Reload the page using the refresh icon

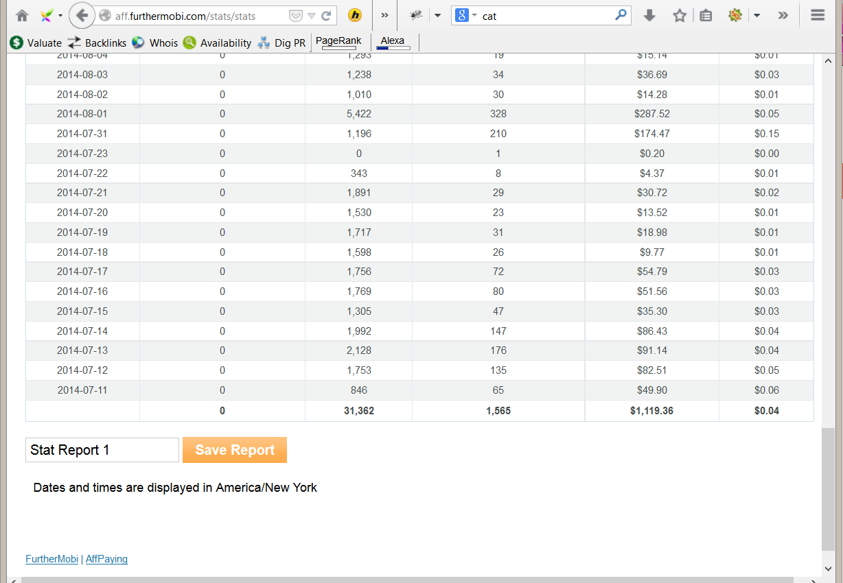coord(327,16)
